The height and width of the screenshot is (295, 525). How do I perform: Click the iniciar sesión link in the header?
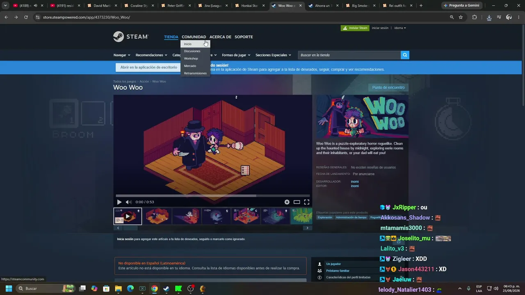[x=380, y=28]
